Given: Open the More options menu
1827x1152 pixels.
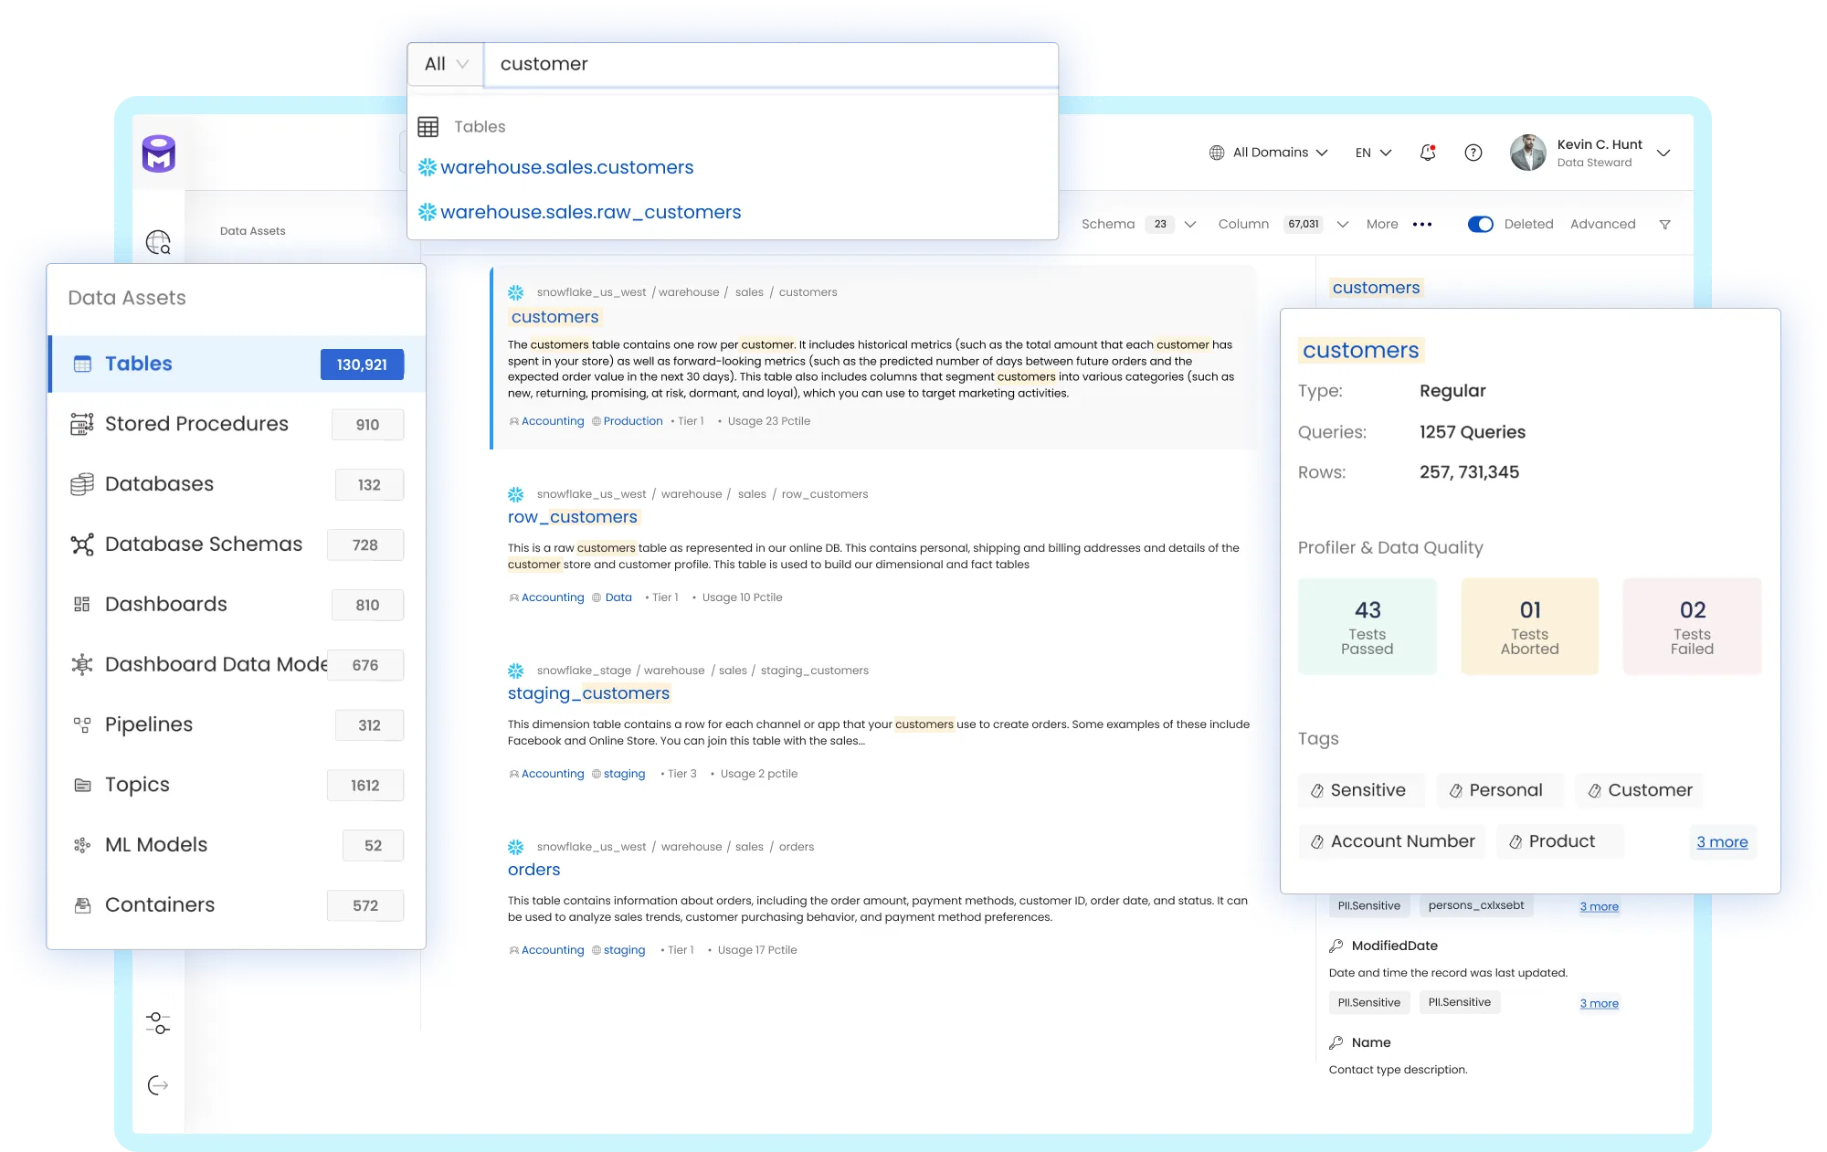Looking at the screenshot, I should pos(1422,224).
